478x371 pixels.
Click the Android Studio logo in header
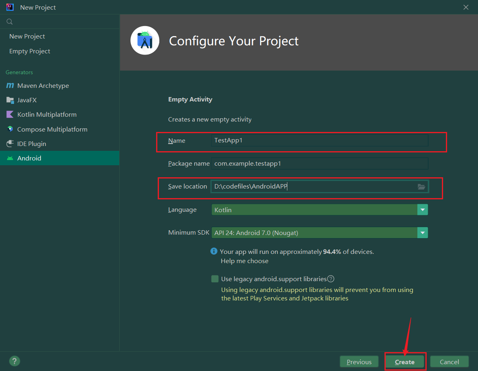click(145, 41)
